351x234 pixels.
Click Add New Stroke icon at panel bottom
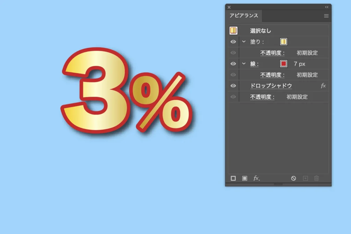tap(233, 178)
